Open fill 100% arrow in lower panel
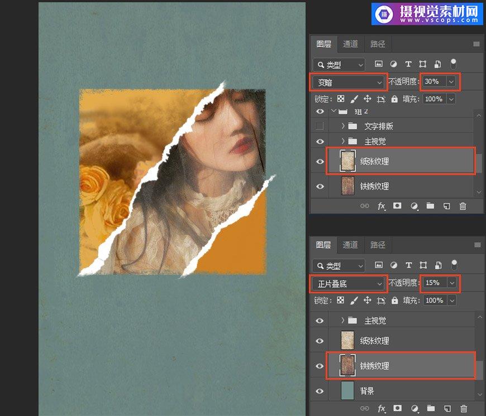The width and height of the screenshot is (486, 416). pyautogui.click(x=452, y=301)
